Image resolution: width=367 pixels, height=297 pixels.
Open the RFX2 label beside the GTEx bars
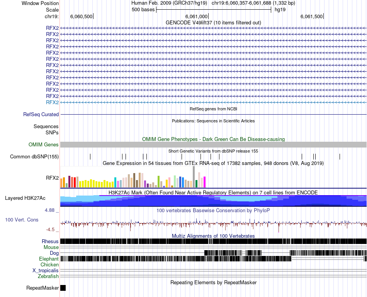pos(52,178)
